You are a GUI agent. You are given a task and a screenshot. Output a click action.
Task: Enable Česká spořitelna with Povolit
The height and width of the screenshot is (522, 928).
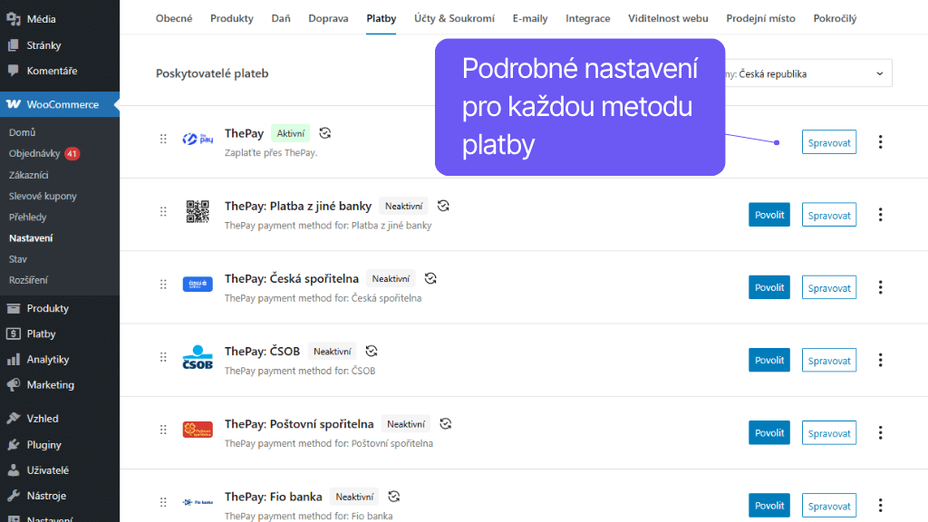(x=769, y=287)
